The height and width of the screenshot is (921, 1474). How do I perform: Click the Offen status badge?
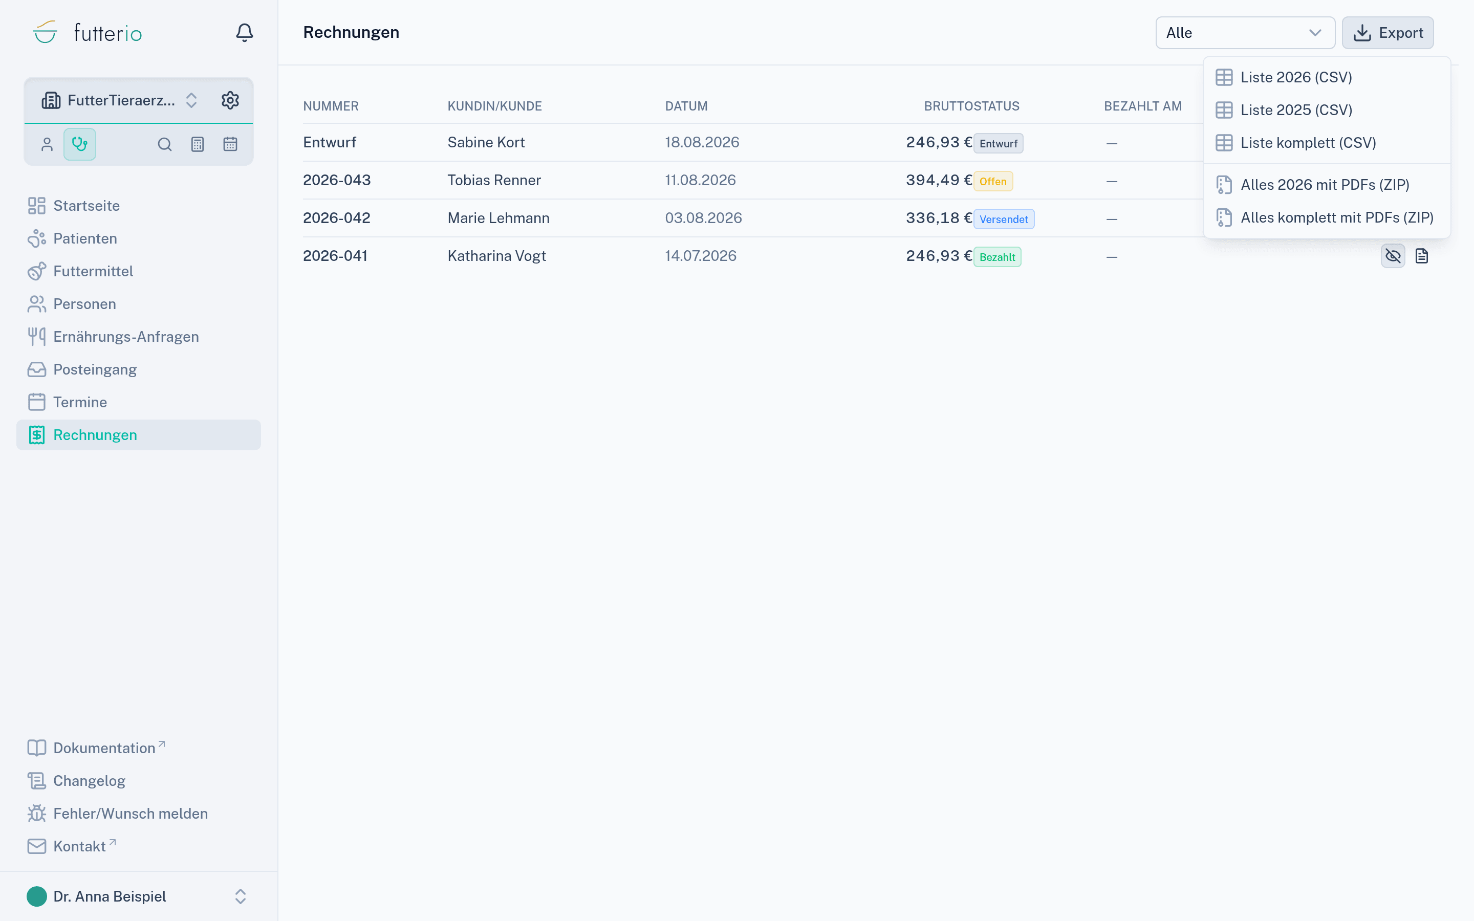tap(993, 182)
